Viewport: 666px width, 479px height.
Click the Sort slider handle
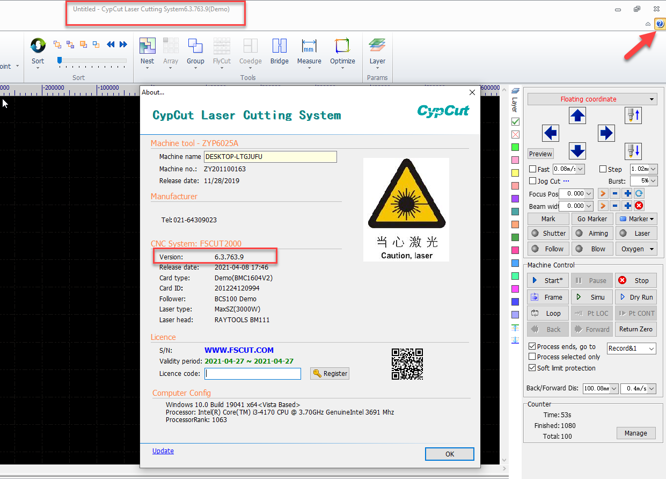(60, 60)
